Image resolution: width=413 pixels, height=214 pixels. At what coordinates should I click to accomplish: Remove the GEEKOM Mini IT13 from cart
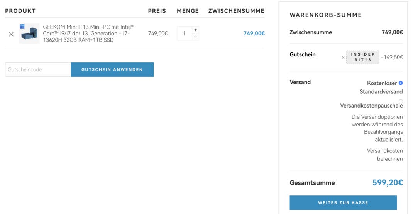tap(11, 34)
